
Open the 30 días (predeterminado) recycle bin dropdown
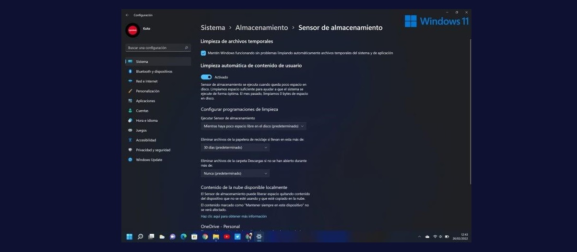235,148
